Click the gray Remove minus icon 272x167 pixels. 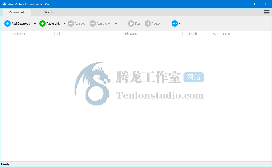71,24
